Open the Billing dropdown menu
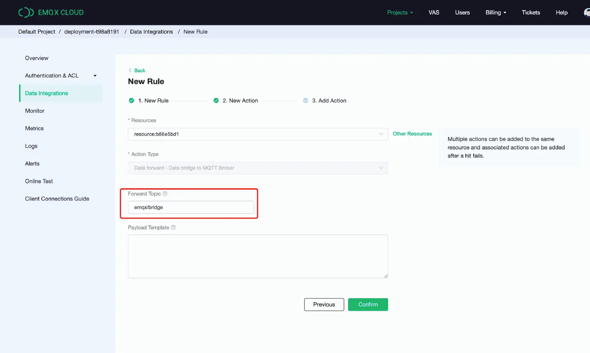 pyautogui.click(x=496, y=12)
